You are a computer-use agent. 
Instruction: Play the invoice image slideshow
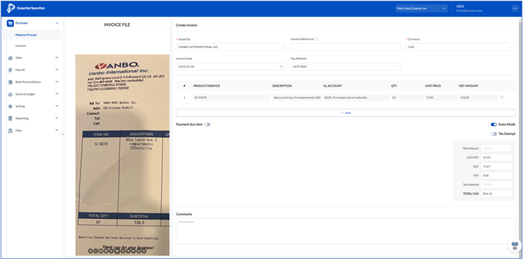(117, 251)
